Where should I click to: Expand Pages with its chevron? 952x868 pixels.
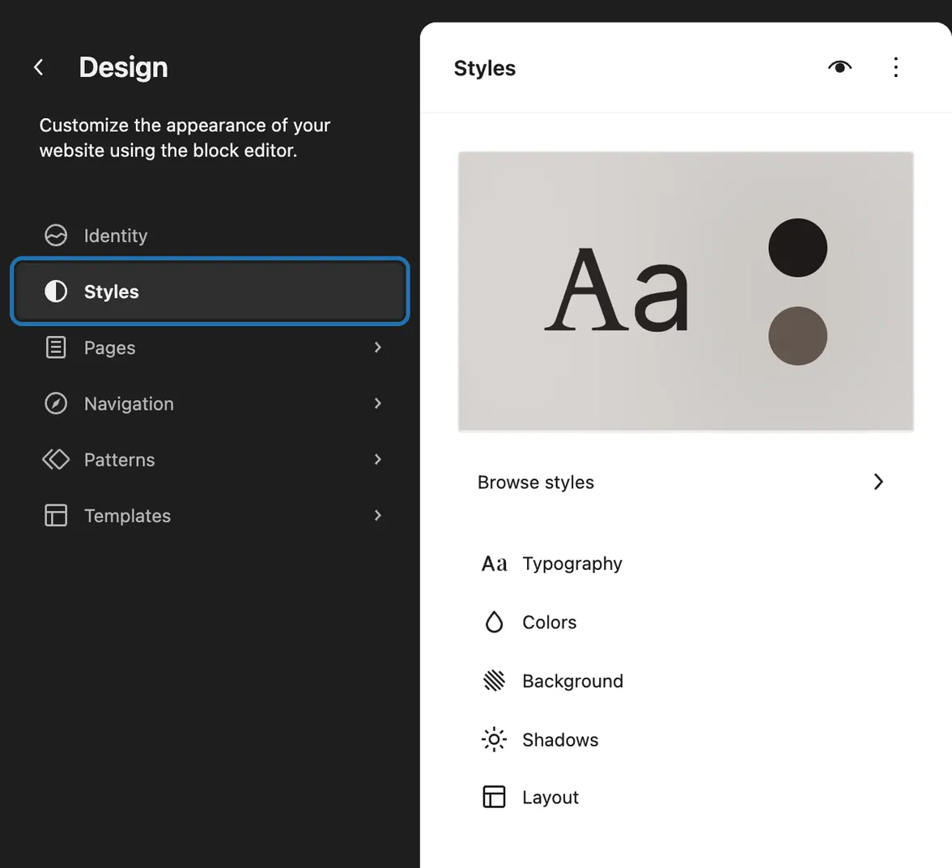[377, 347]
